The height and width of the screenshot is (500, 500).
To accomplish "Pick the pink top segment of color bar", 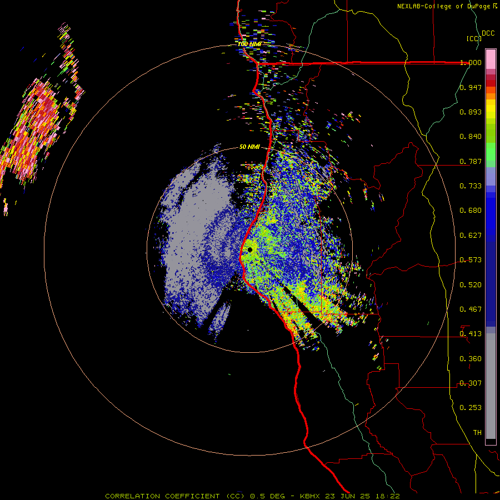I will pos(491,59).
